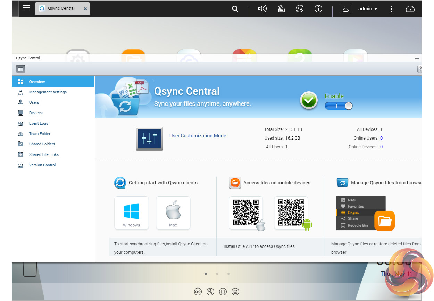Image resolution: width=434 pixels, height=301 pixels.
Task: Open User Customization Mode link
Action: pos(198,136)
